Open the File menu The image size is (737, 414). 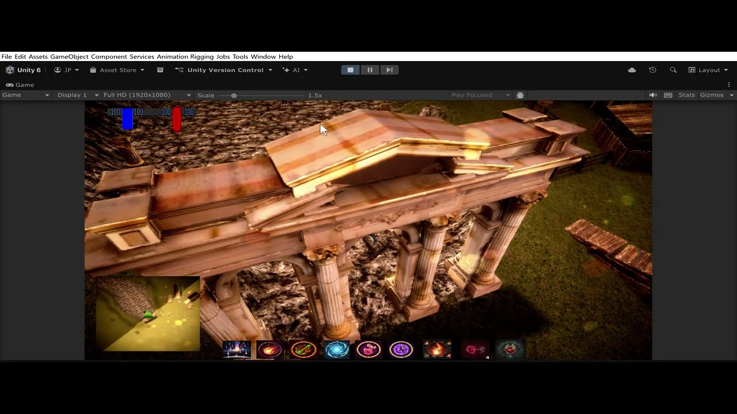click(6, 57)
